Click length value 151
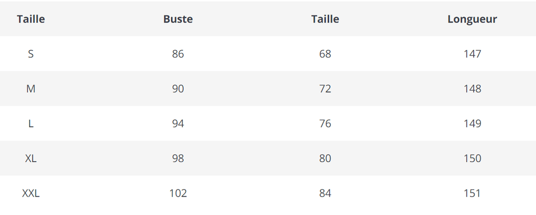The width and height of the screenshot is (536, 215). (x=472, y=194)
